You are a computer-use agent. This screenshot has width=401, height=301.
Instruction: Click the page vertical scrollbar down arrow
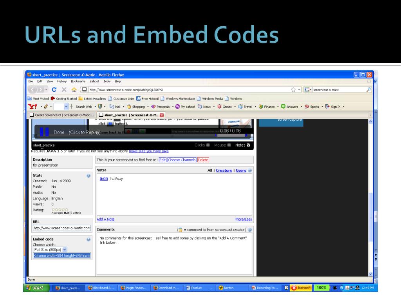click(370, 274)
